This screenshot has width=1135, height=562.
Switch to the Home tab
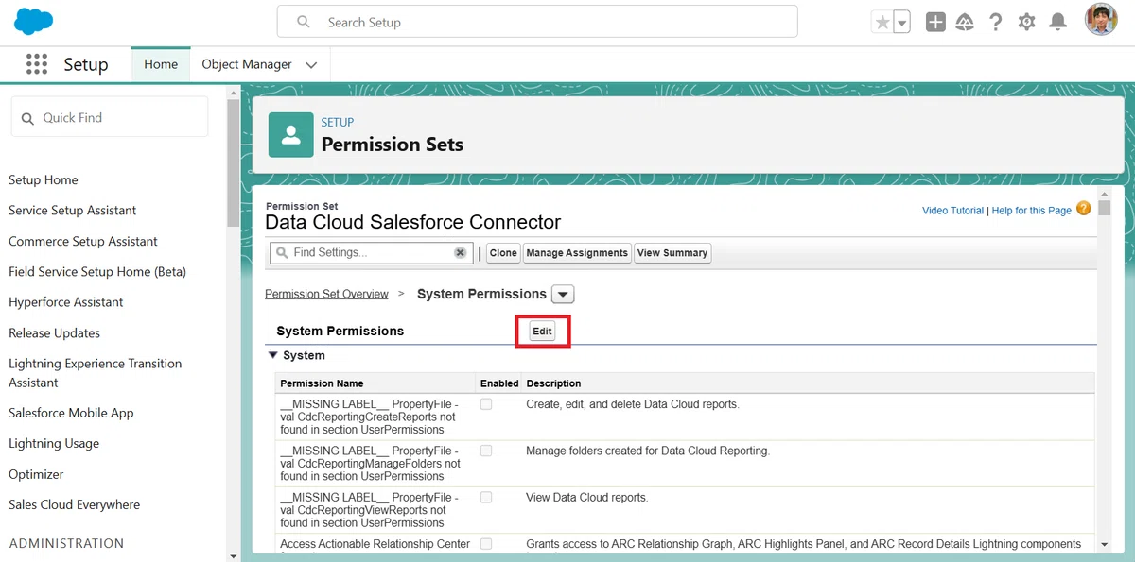(161, 64)
